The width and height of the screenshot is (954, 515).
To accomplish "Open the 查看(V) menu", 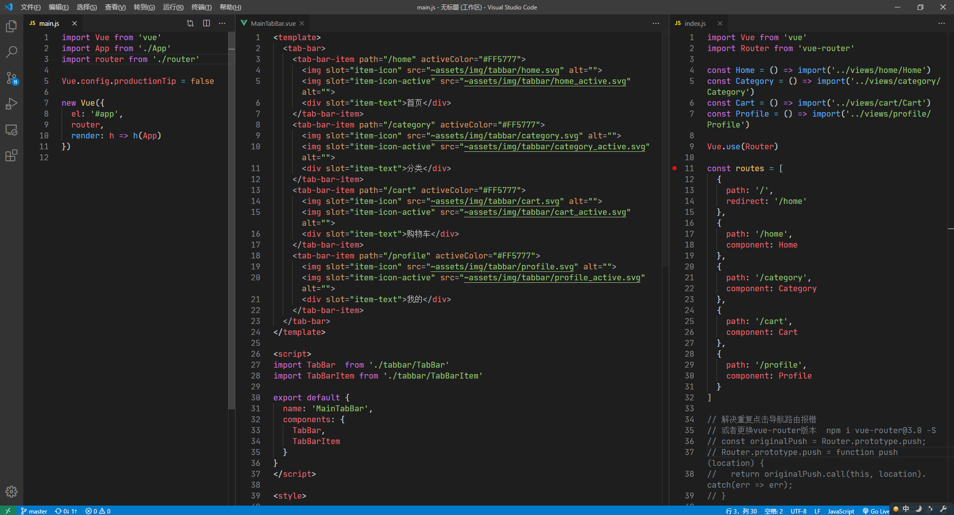I will [115, 7].
